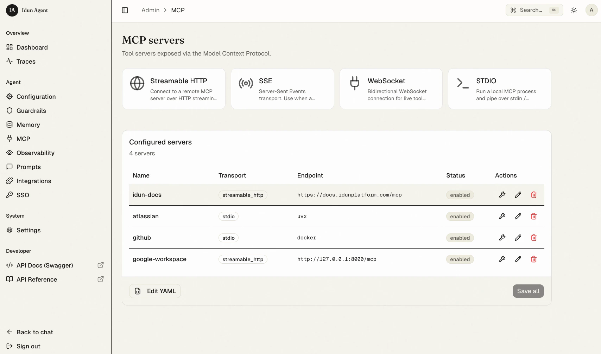Click the Idun Agent logo
This screenshot has width=601, height=354.
[x=12, y=10]
